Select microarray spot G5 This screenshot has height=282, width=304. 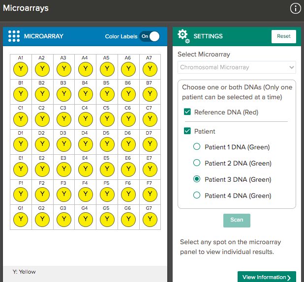click(107, 220)
